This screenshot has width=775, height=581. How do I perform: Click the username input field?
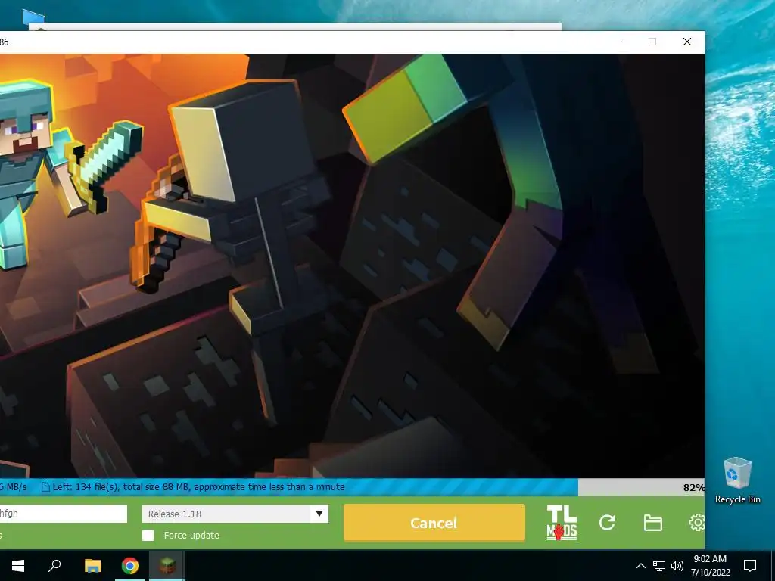(64, 514)
